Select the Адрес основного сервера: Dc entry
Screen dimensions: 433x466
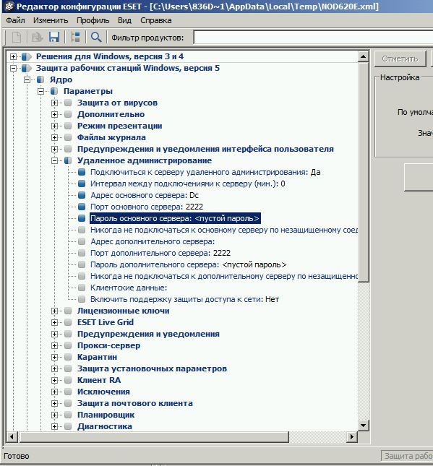coord(145,195)
